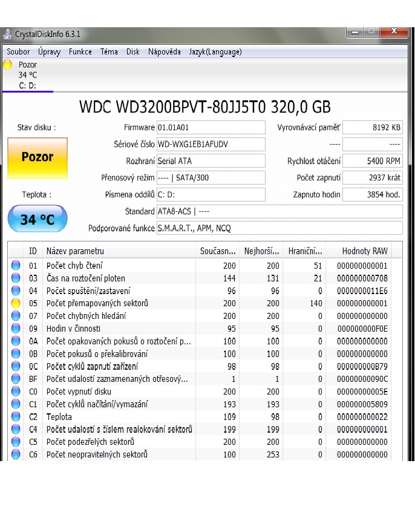The height and width of the screenshot is (518, 415).
Task: Click the threshold value 140
Action: pyautogui.click(x=316, y=304)
